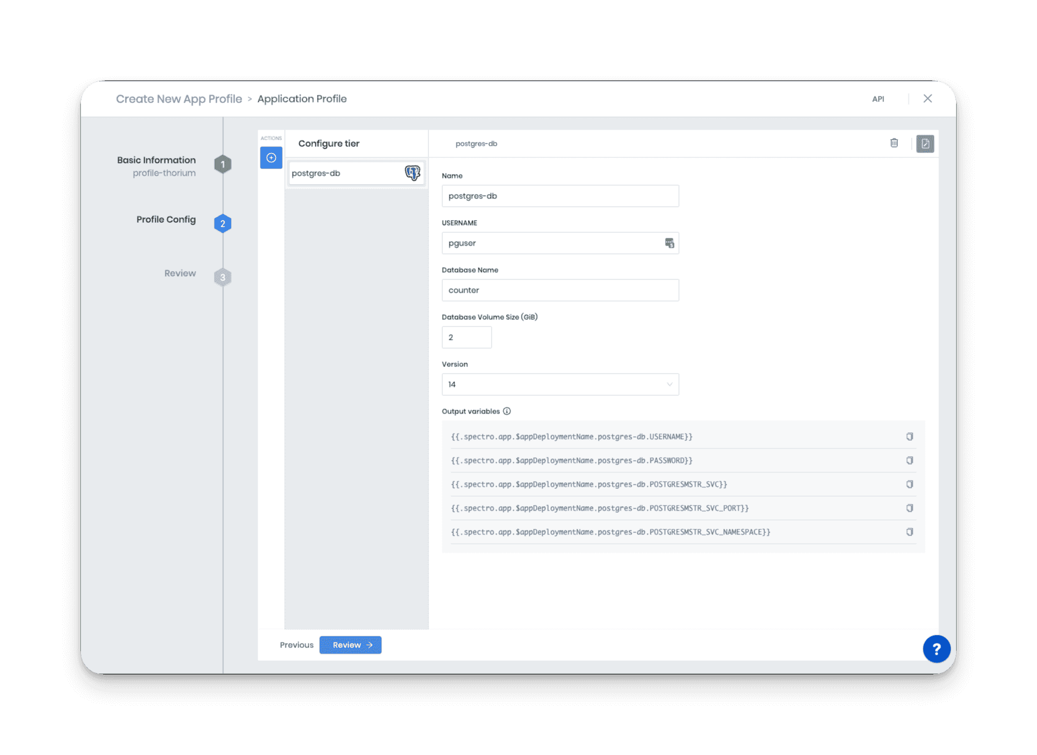Open the Basic Information step
Image resolution: width=1037 pixels, height=755 pixels.
click(156, 160)
